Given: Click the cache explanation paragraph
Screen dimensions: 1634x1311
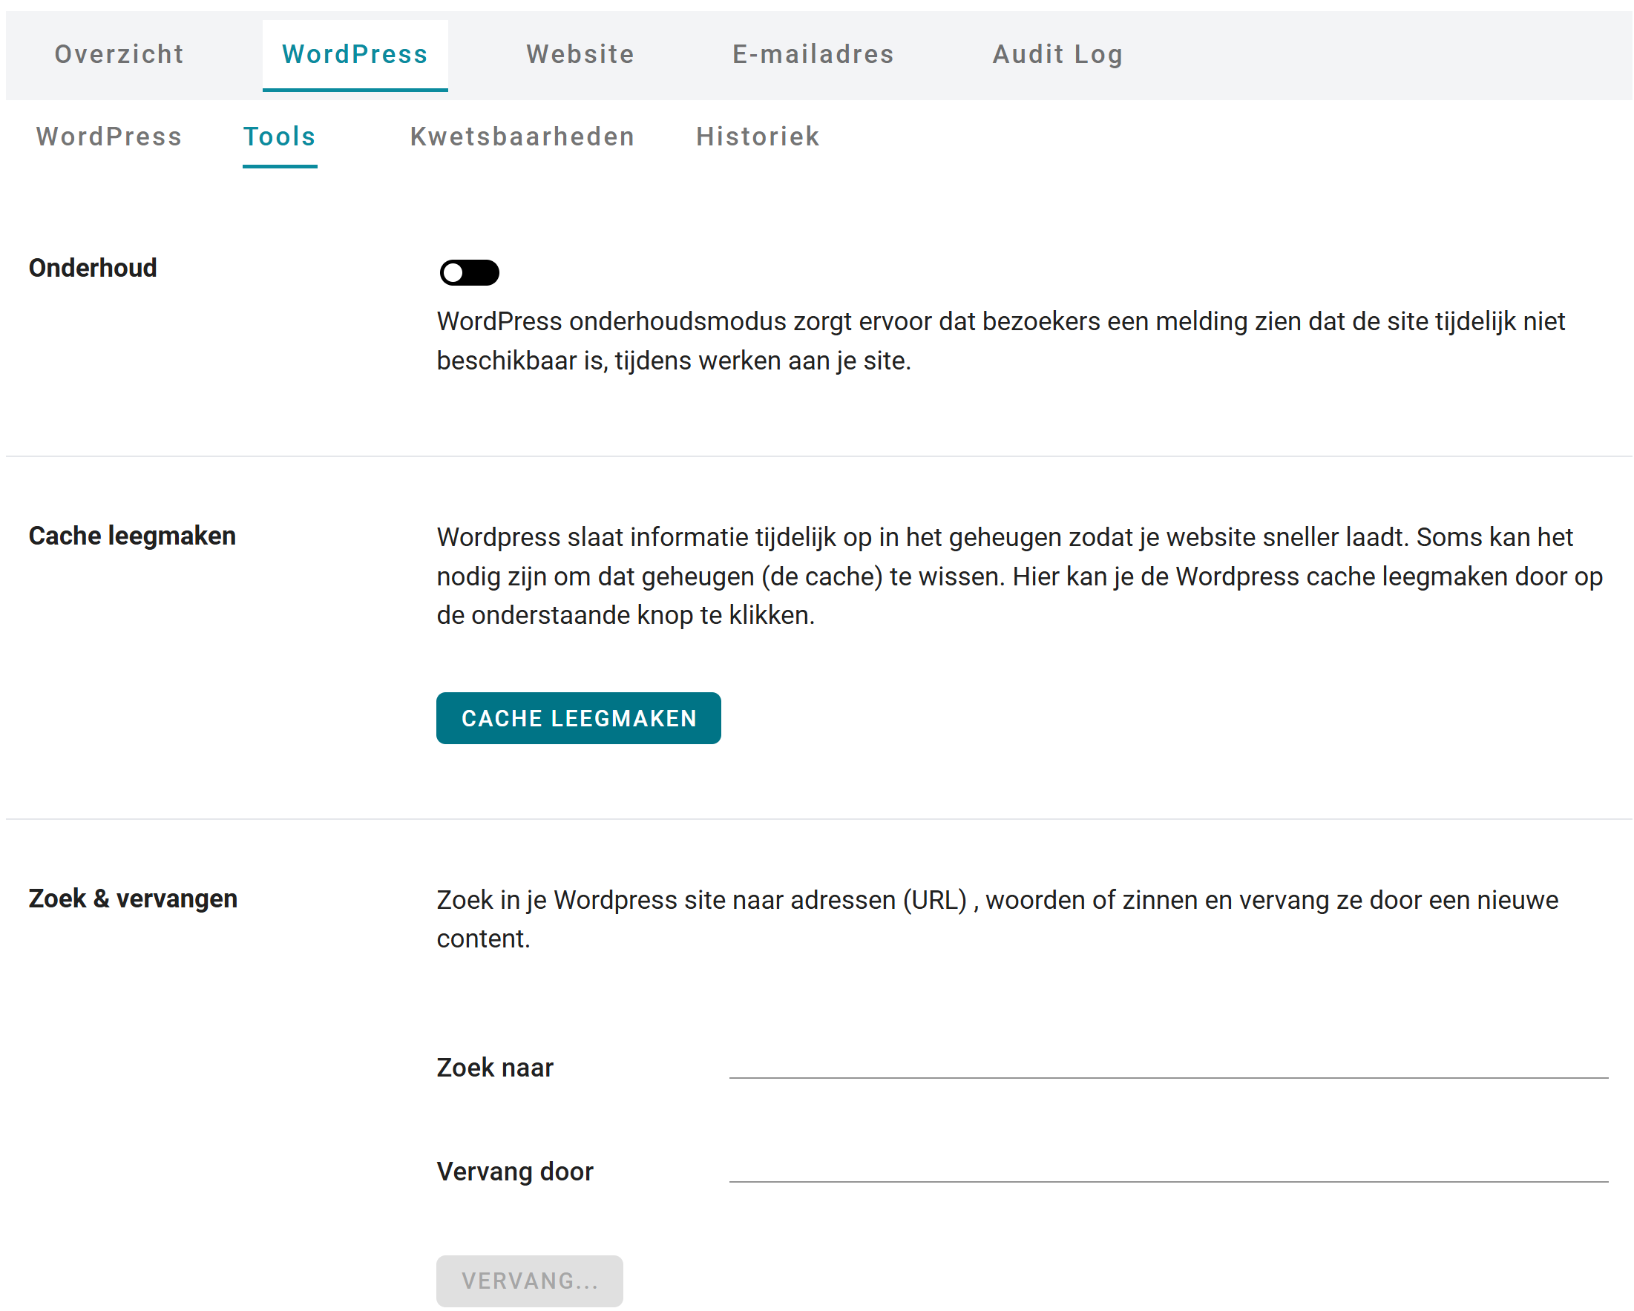Looking at the screenshot, I should (1020, 576).
